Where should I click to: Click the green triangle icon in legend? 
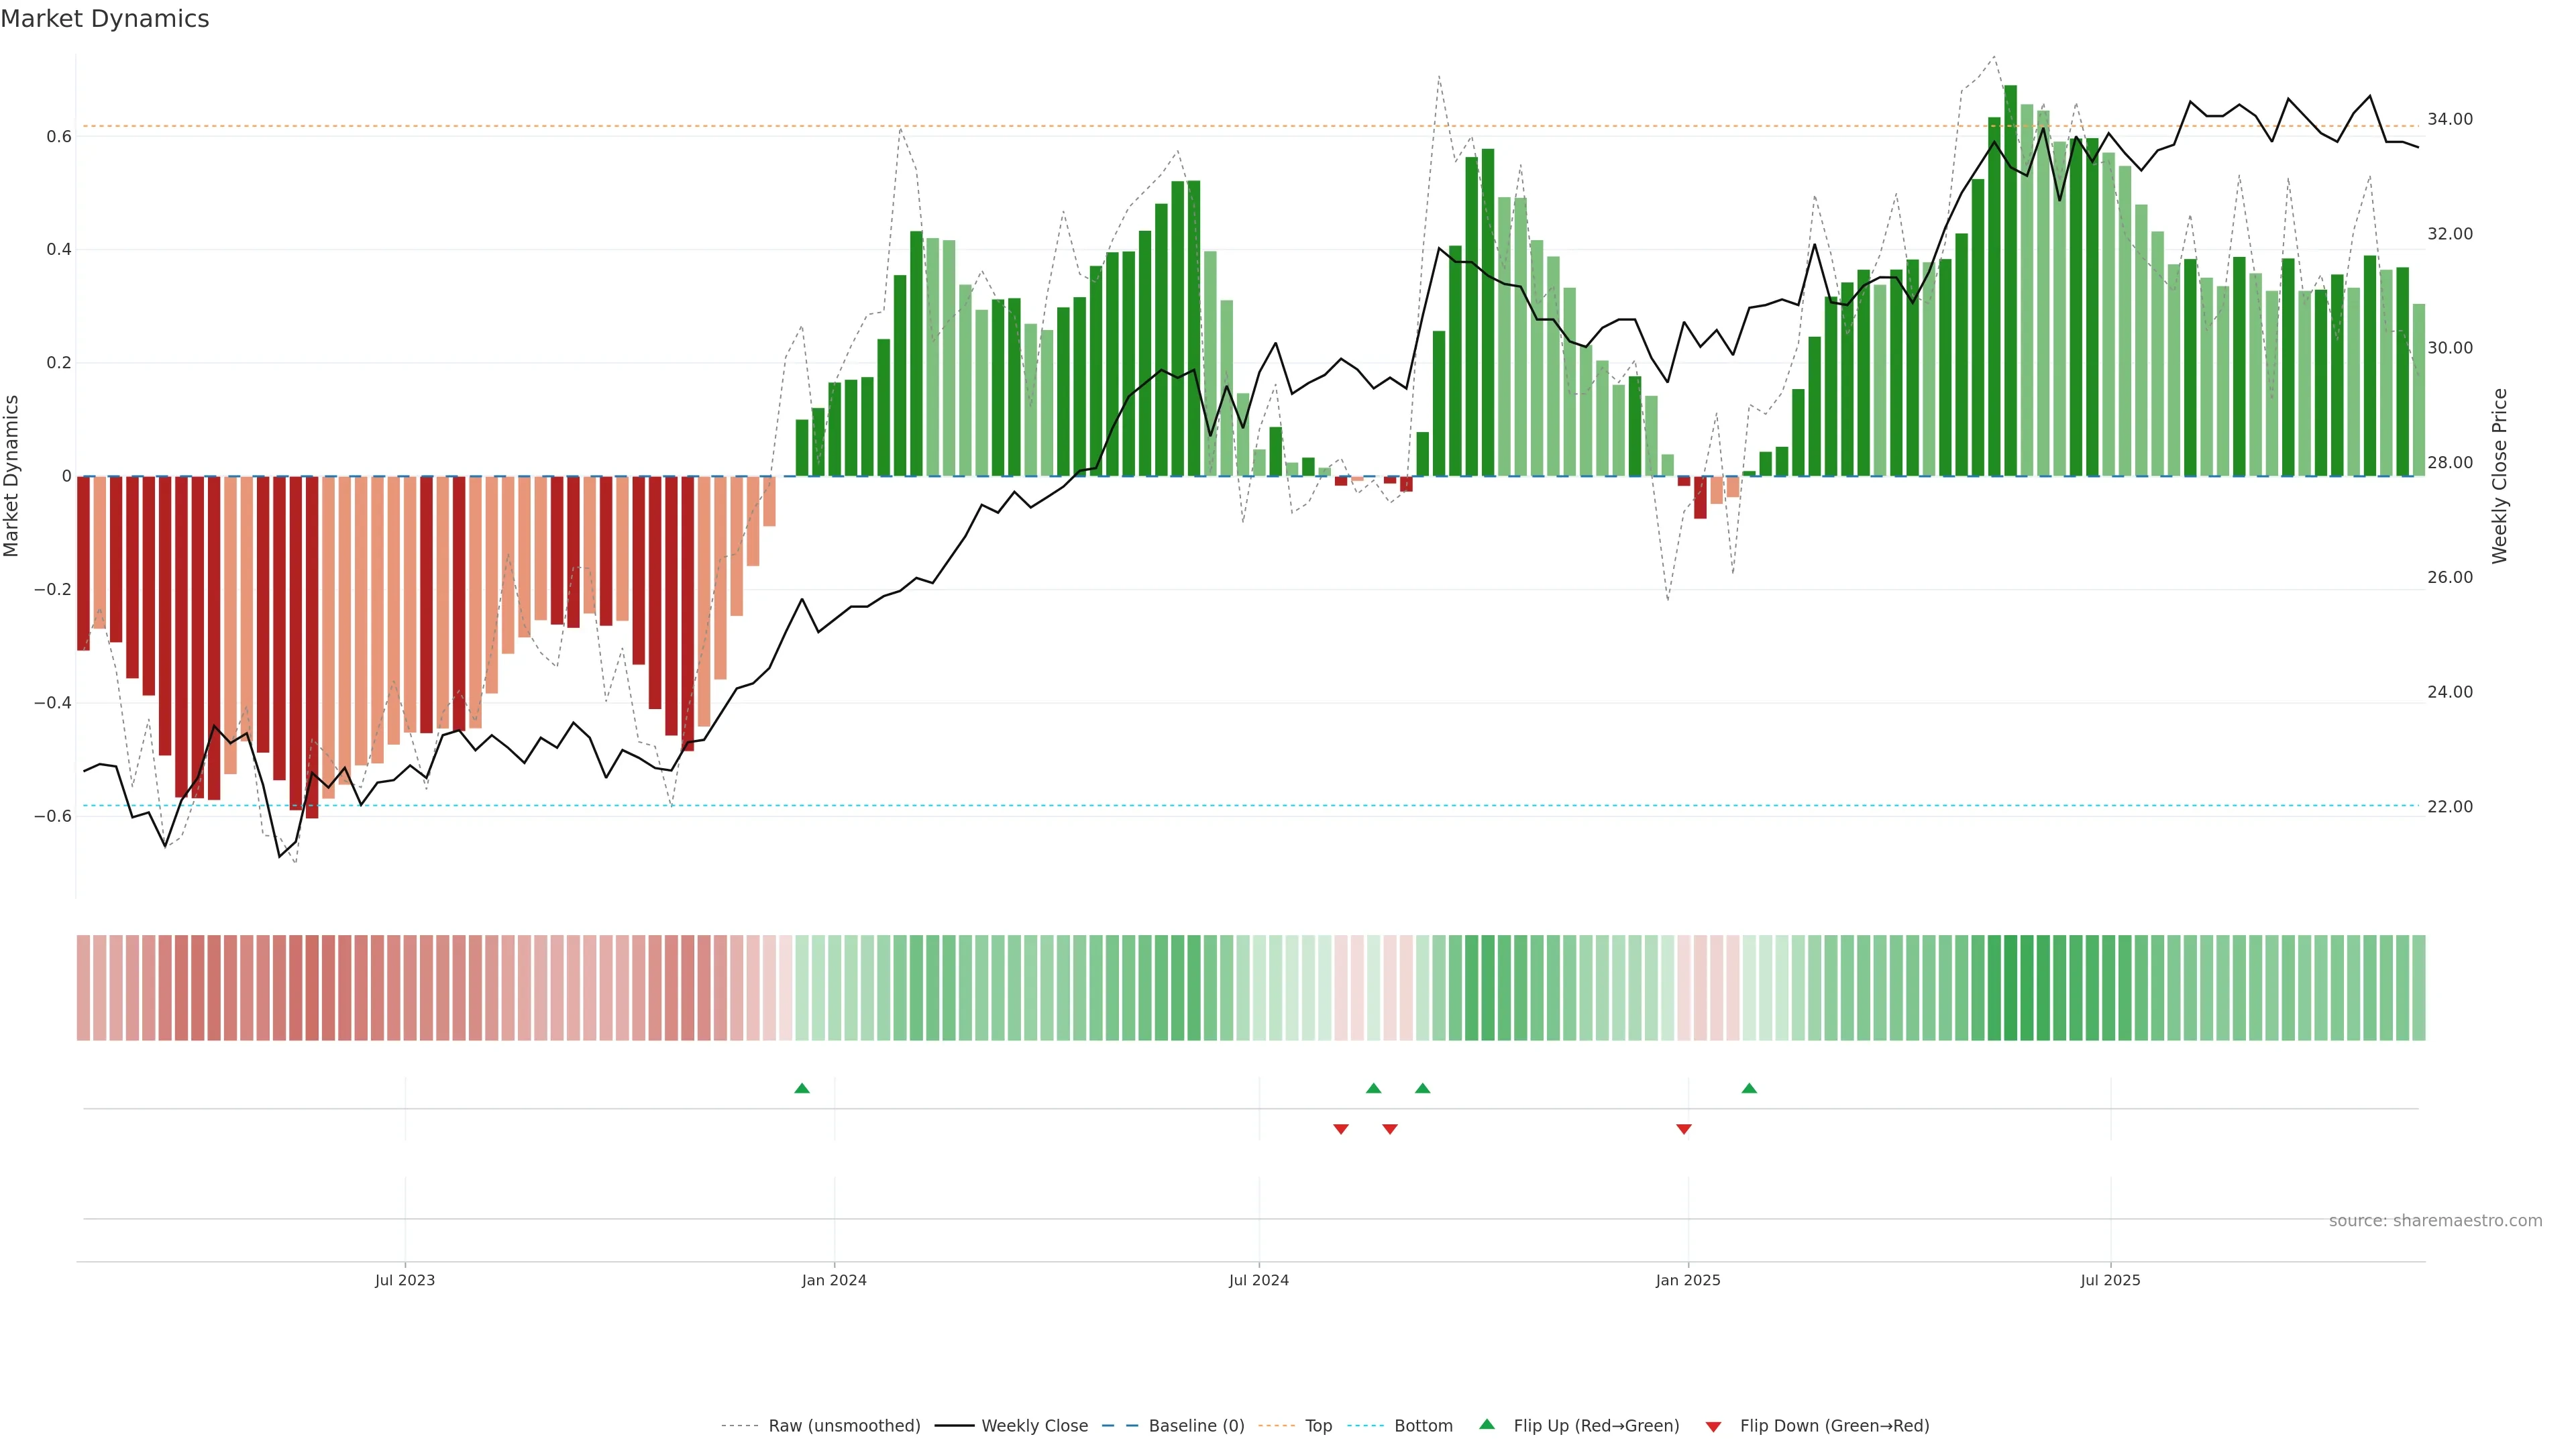(x=1487, y=1424)
